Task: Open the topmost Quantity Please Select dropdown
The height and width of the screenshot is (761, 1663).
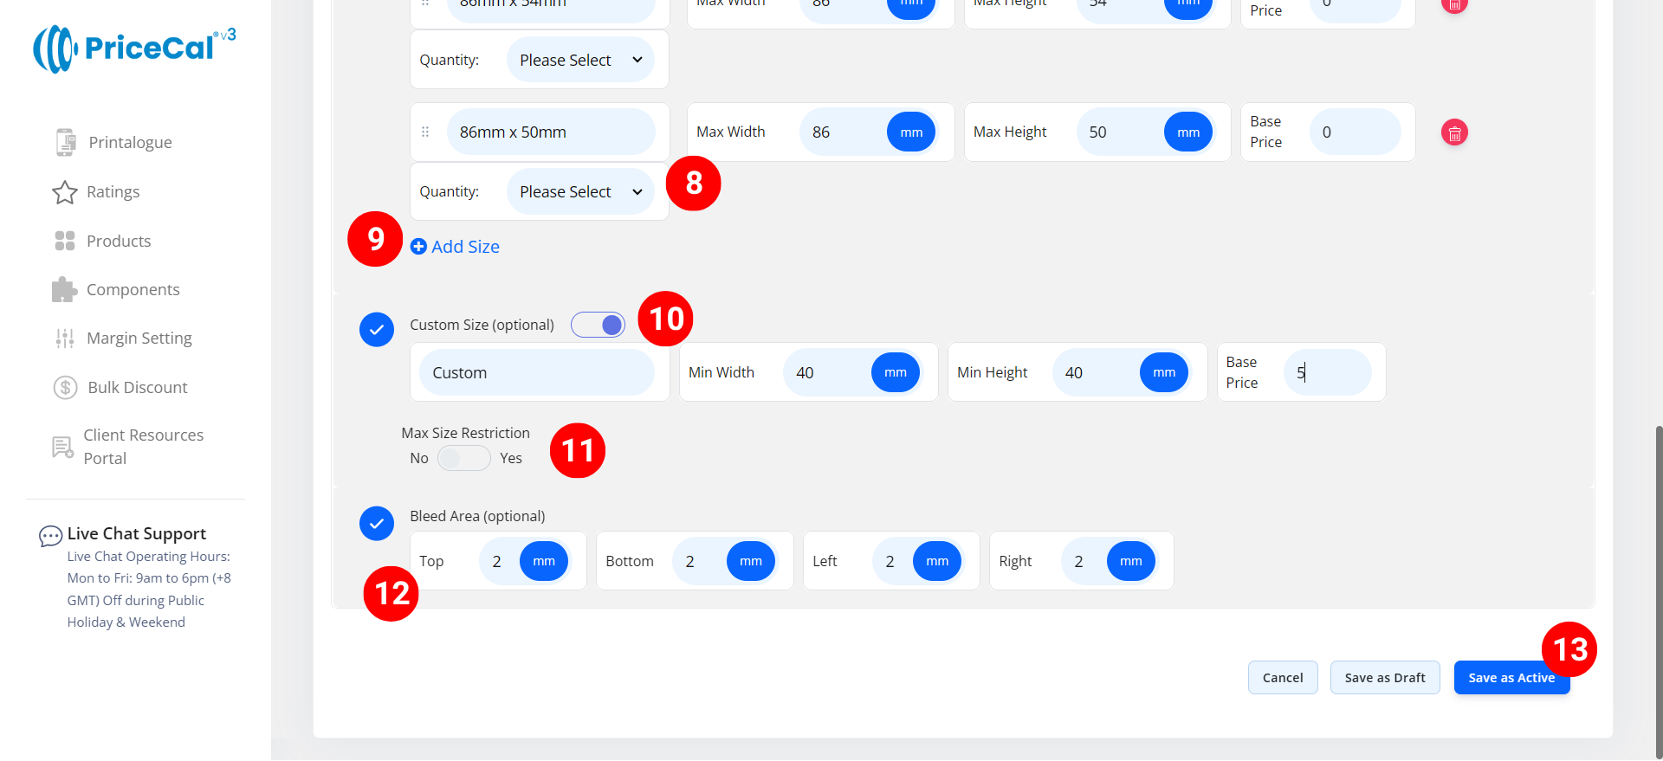Action: (x=580, y=60)
